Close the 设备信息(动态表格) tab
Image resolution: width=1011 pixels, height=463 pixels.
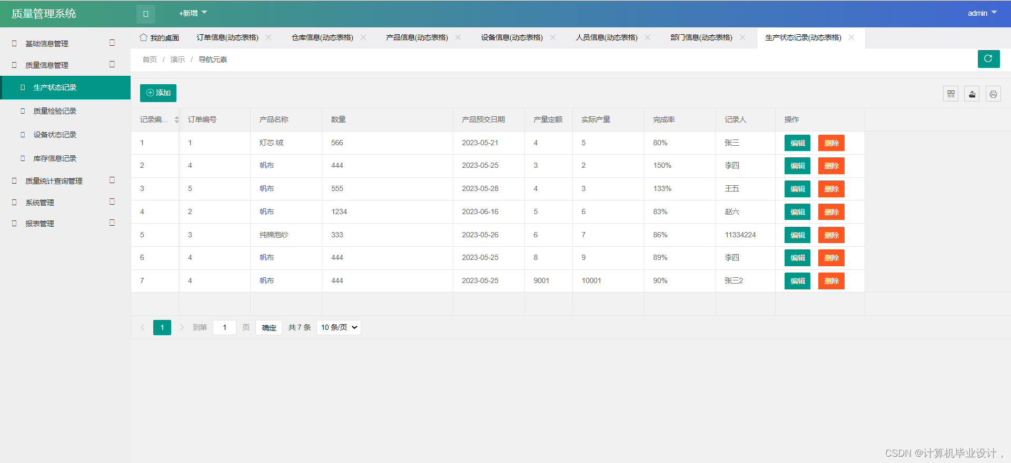coord(553,37)
